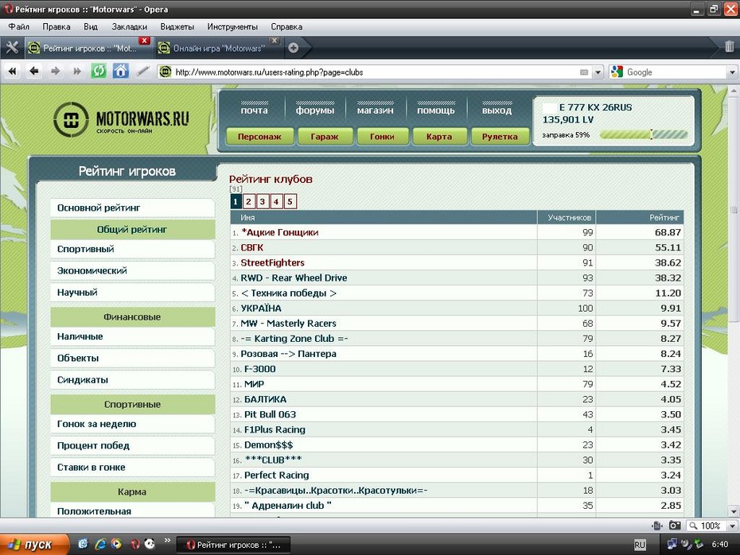
Task: Open the zoom level 100% dropdown
Action: (732, 526)
